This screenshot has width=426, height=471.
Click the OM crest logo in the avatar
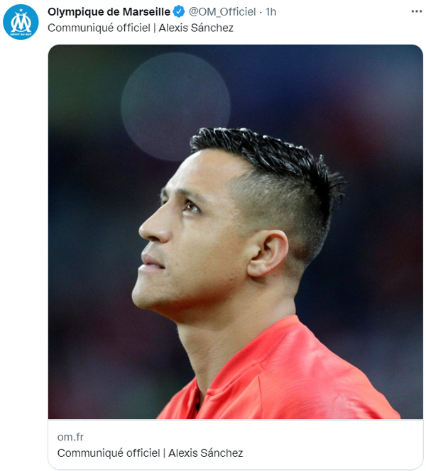[21, 22]
